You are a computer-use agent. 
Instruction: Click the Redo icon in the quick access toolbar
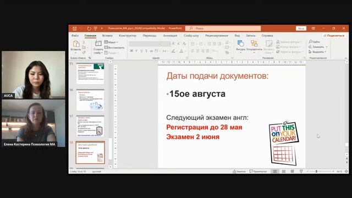pos(89,29)
